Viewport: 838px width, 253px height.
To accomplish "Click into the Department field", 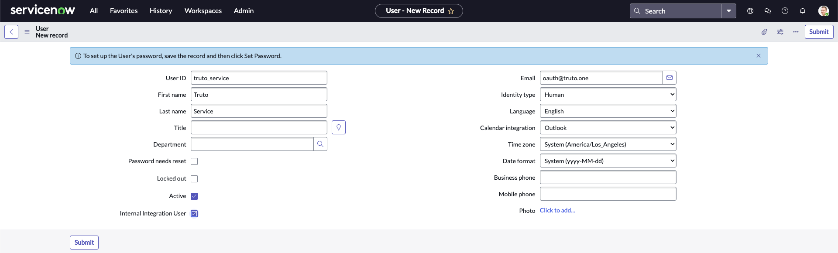I will [x=252, y=144].
